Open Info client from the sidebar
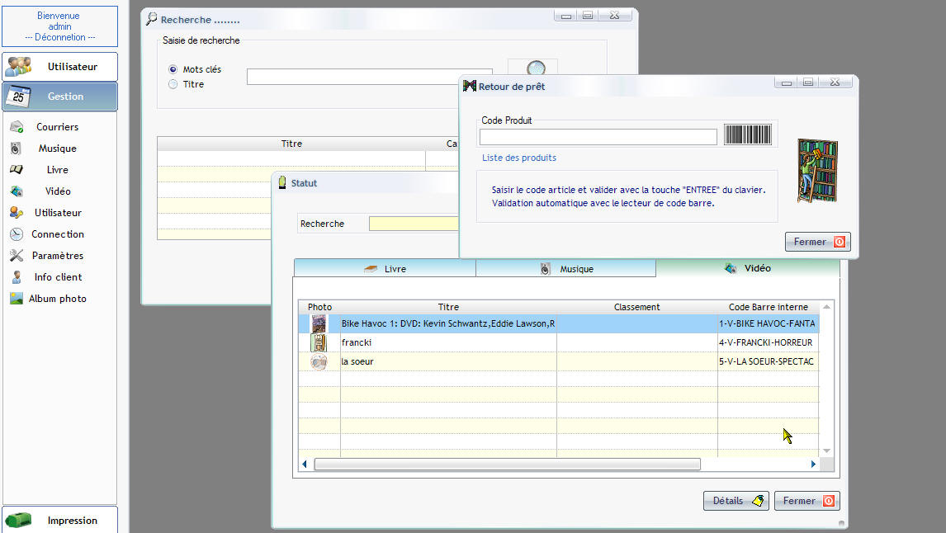The height and width of the screenshot is (533, 946). [57, 277]
